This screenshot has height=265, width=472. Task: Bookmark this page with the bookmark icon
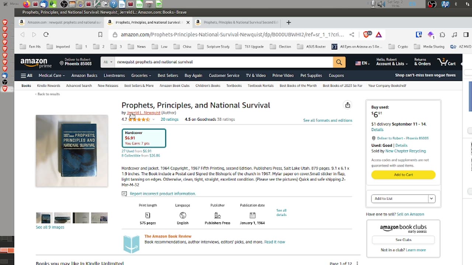[100, 35]
